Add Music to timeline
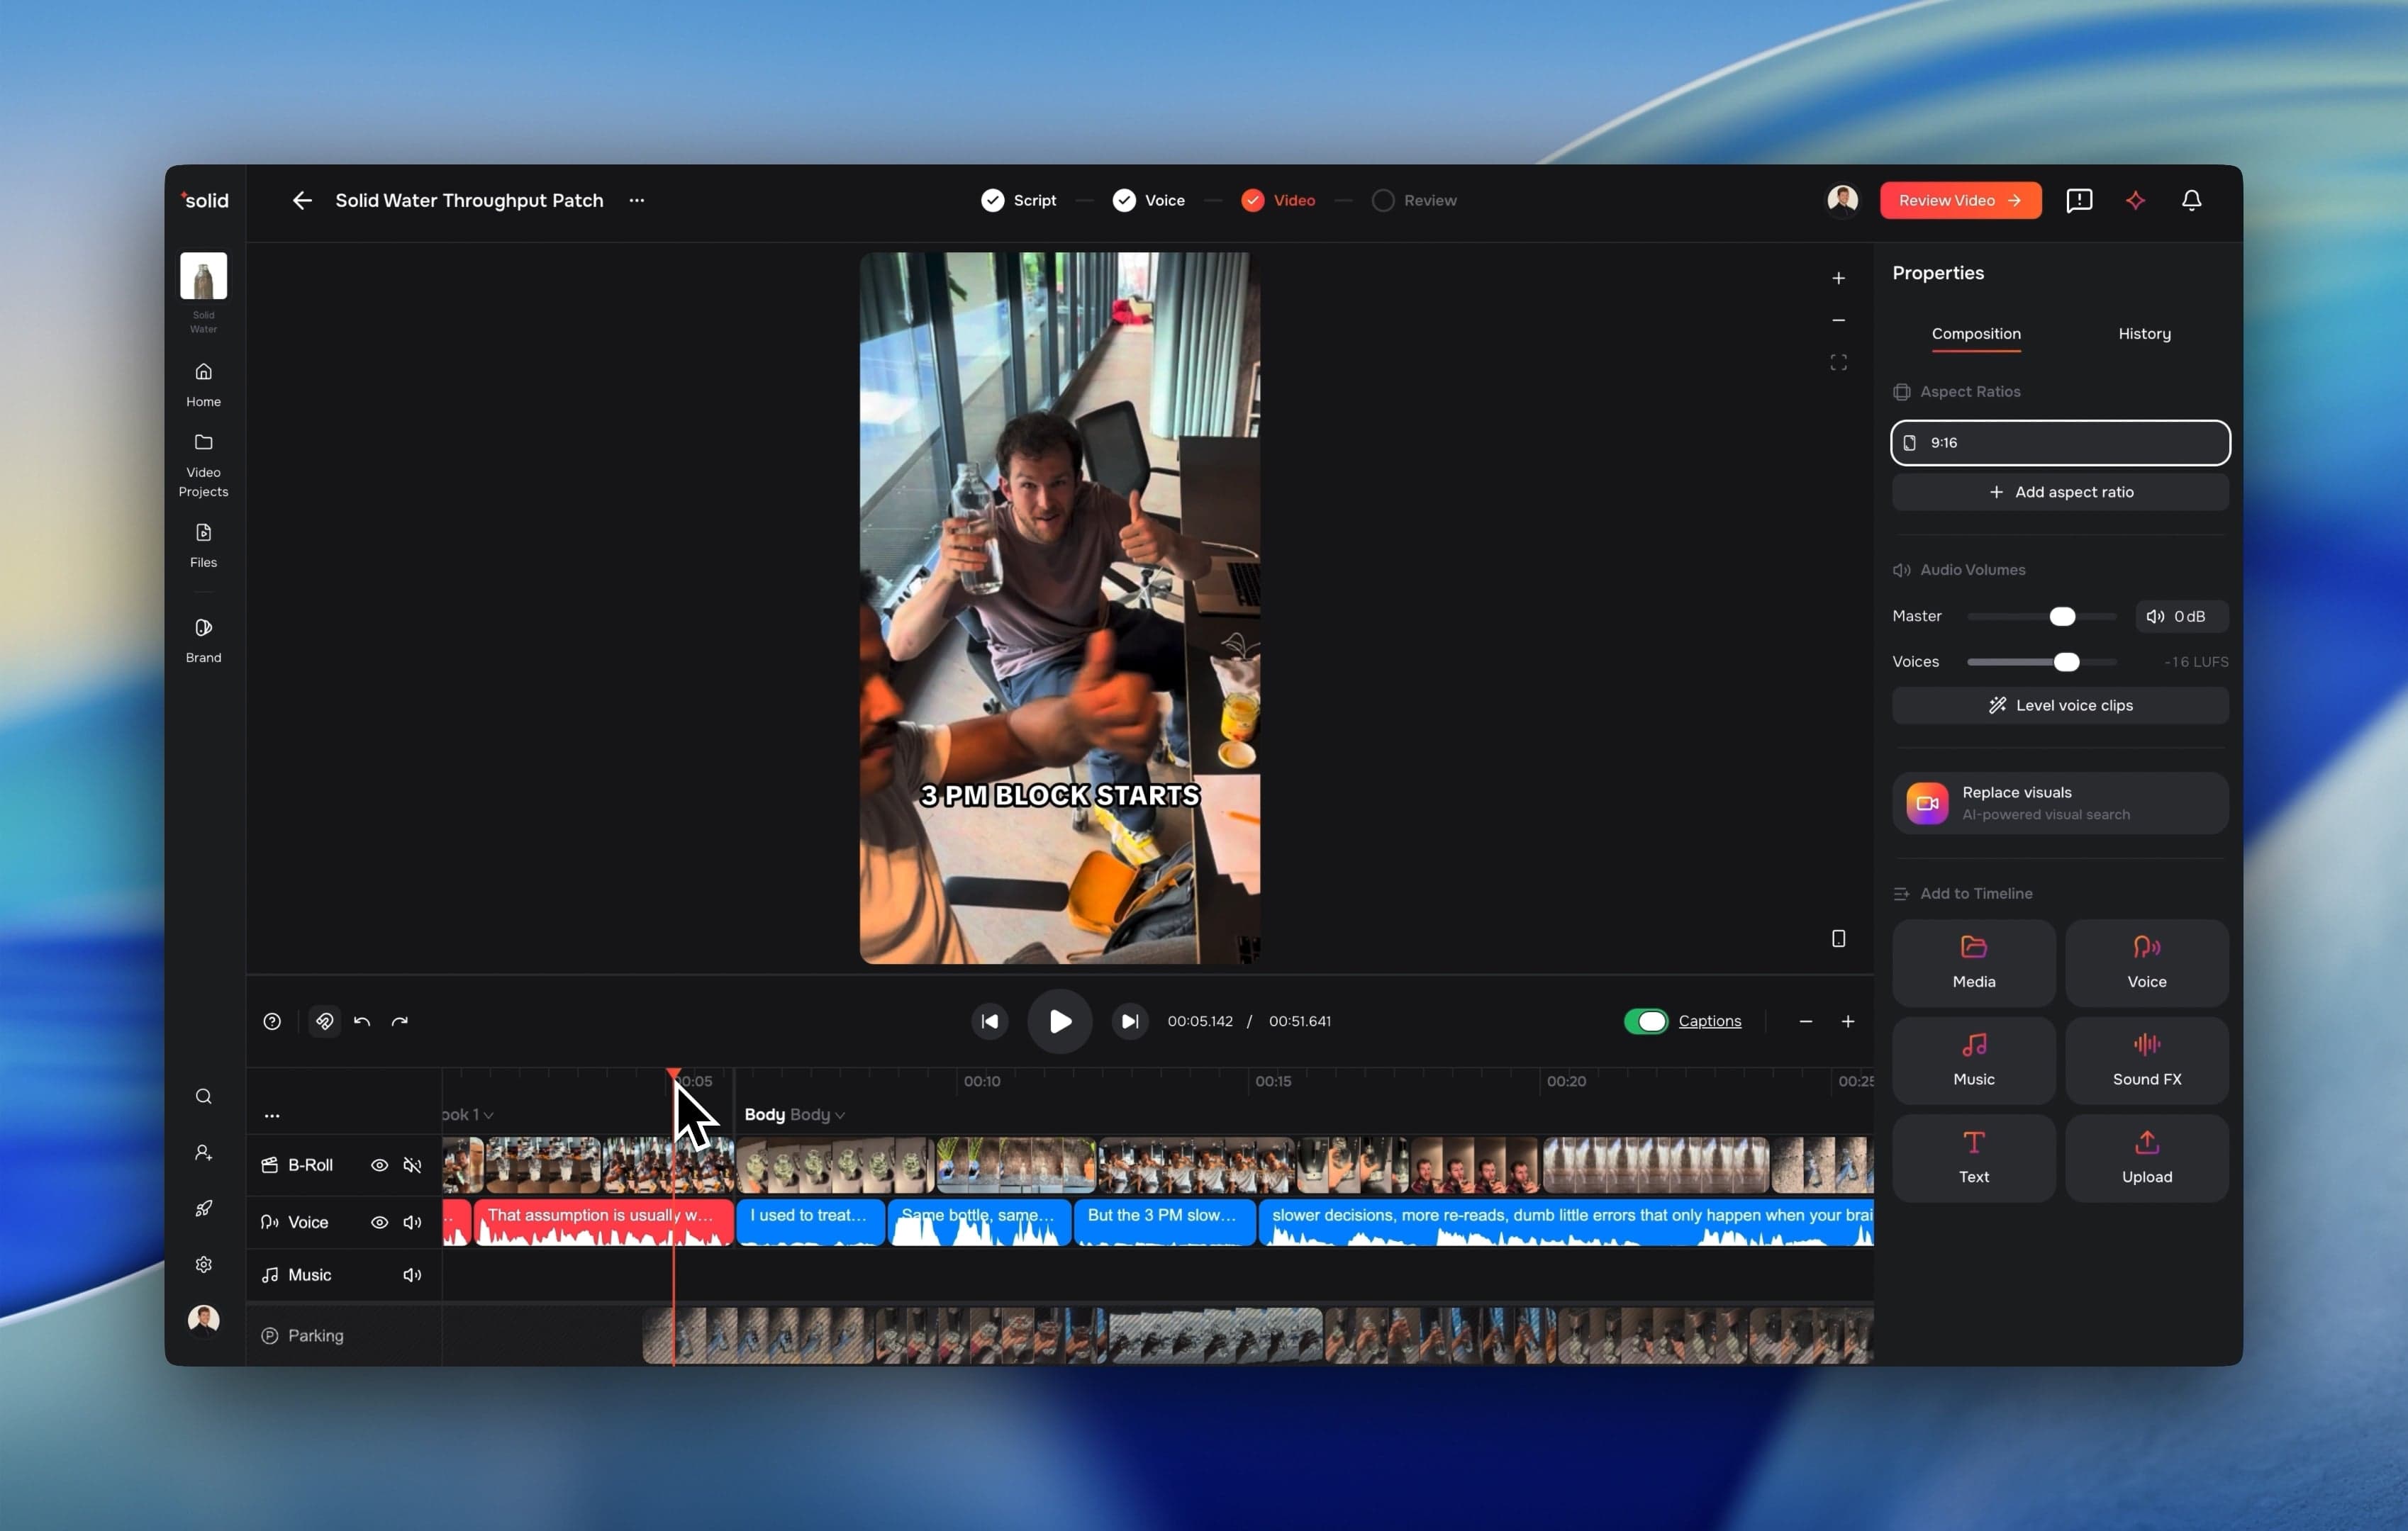The image size is (2408, 1531). point(1973,1060)
